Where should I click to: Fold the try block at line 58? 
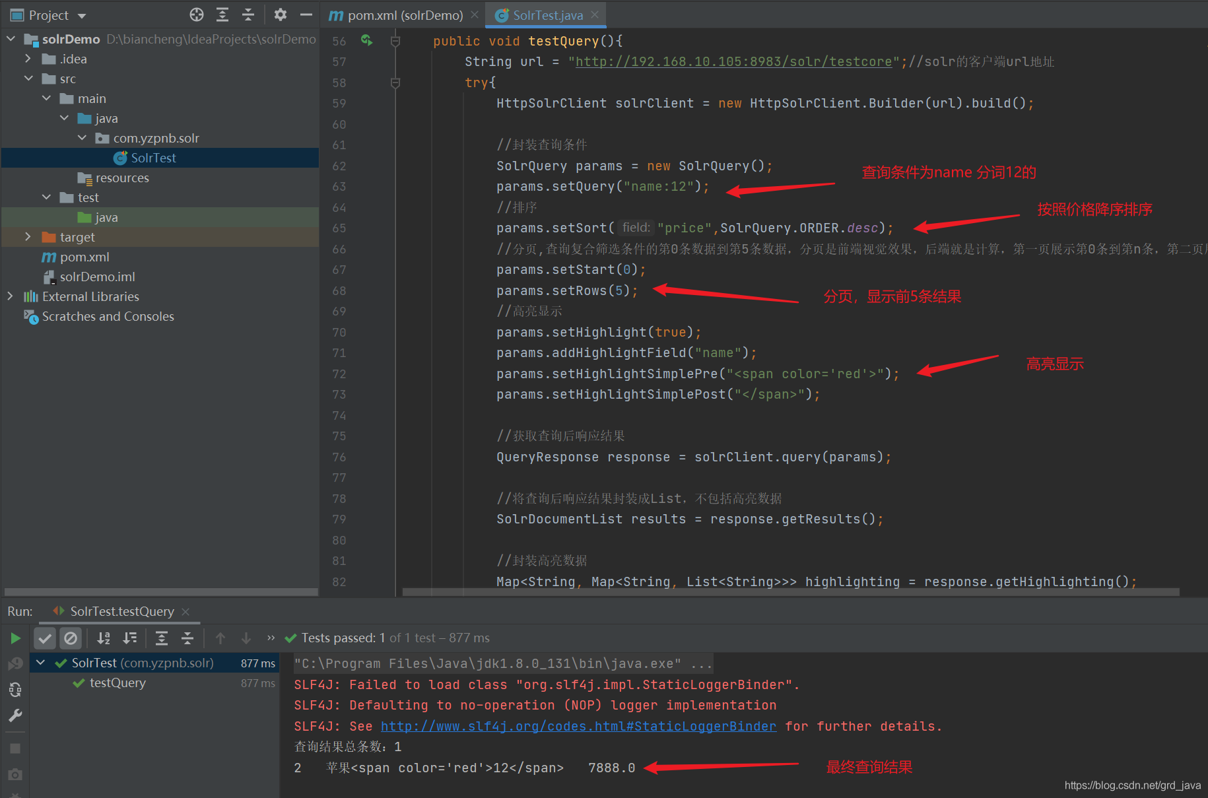click(395, 83)
